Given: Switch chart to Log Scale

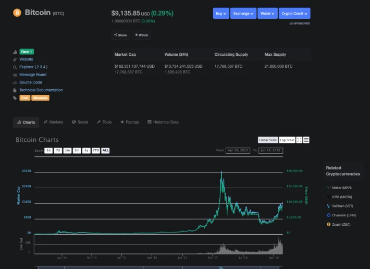Looking at the screenshot, I should click(x=287, y=140).
